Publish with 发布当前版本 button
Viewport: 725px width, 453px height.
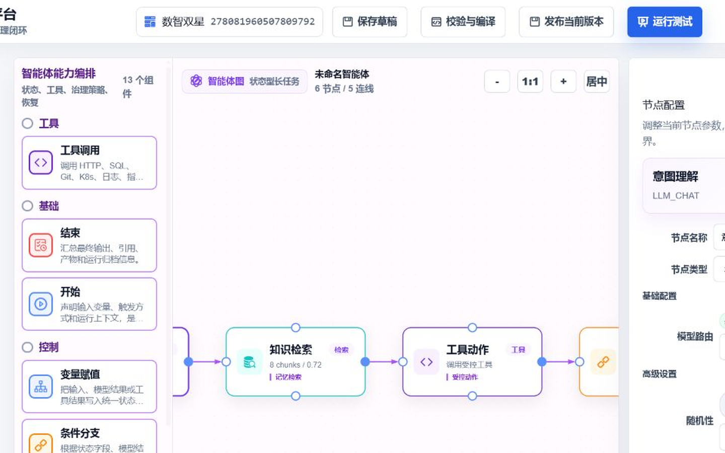tap(566, 22)
